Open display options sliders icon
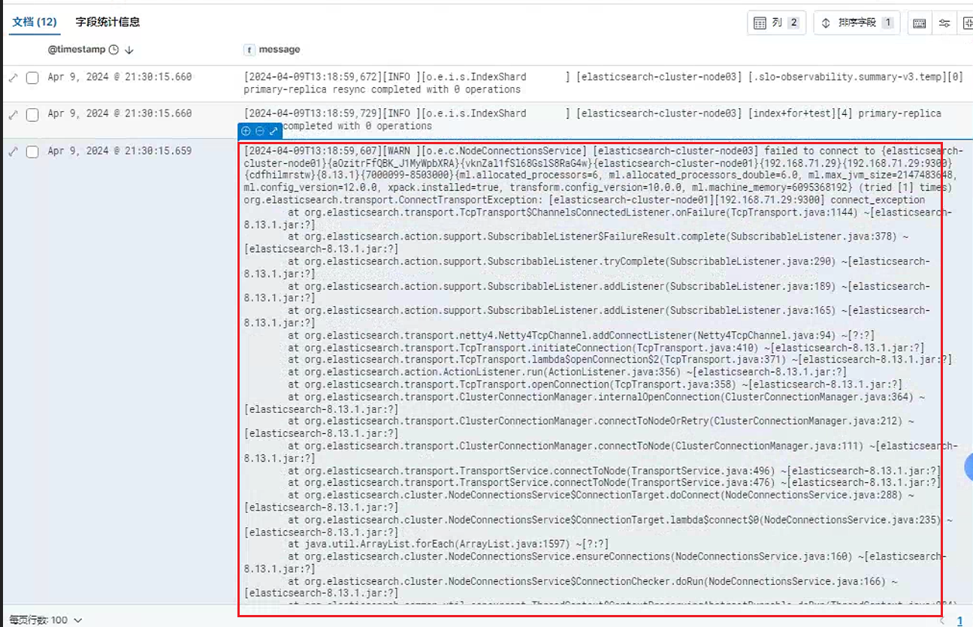The image size is (973, 627). 944,23
